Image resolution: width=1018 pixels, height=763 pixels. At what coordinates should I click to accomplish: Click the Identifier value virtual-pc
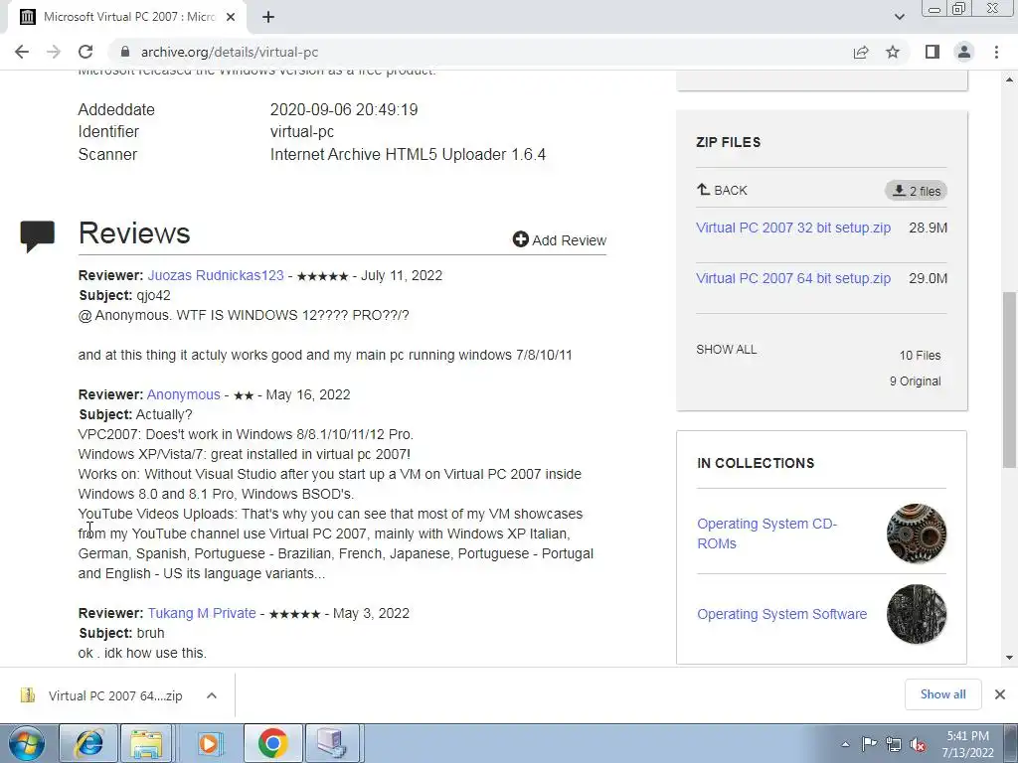click(x=302, y=132)
